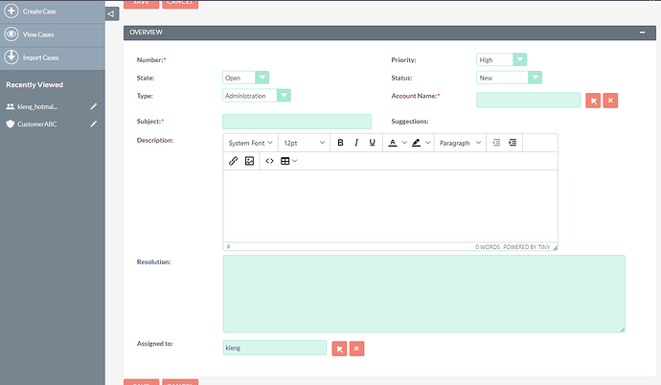The width and height of the screenshot is (661, 385).
Task: Click inside the Resolution text area
Action: [x=424, y=294]
